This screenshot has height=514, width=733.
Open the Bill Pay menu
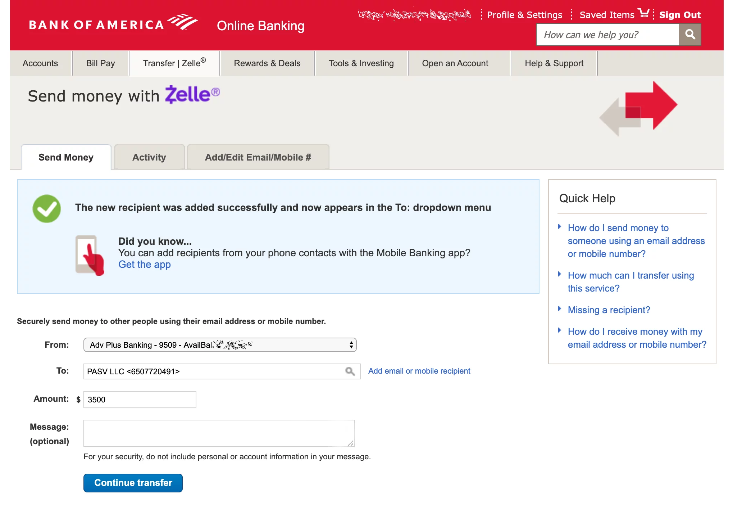click(x=100, y=63)
